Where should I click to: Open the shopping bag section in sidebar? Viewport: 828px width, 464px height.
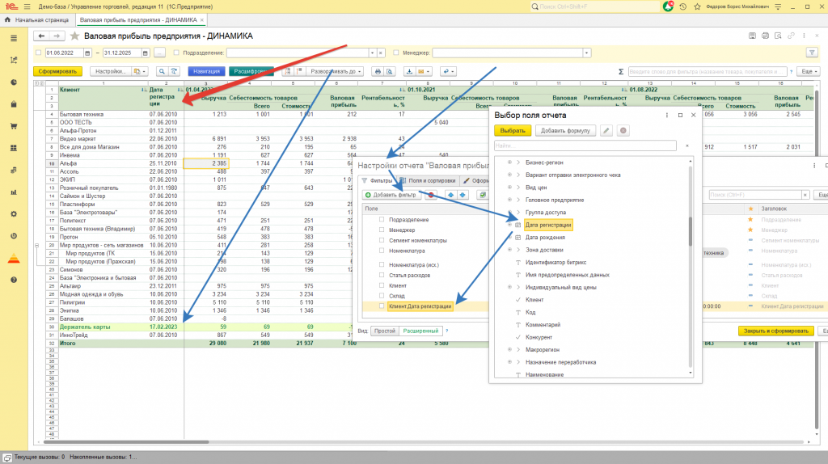14,104
